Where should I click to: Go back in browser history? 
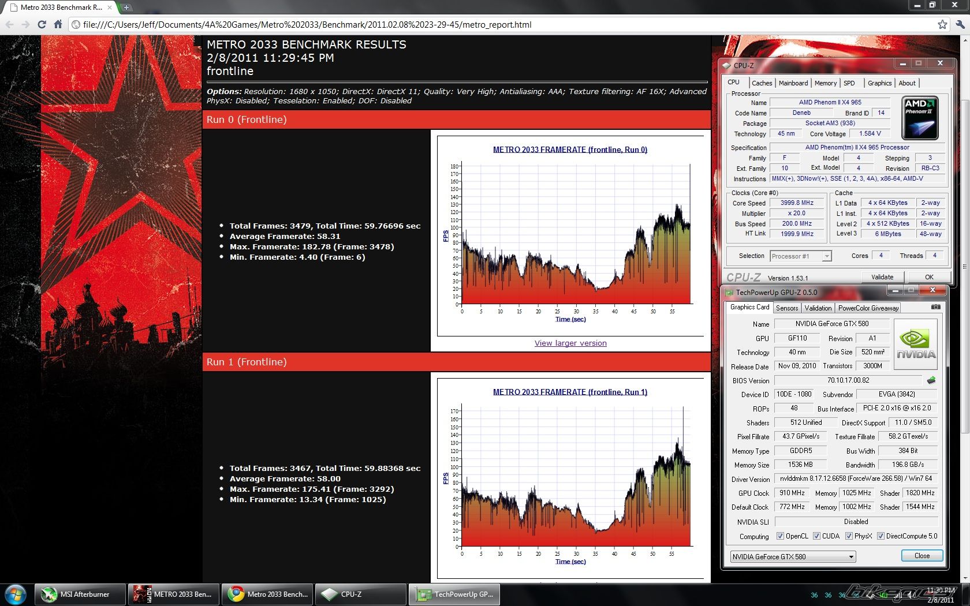pyautogui.click(x=10, y=24)
